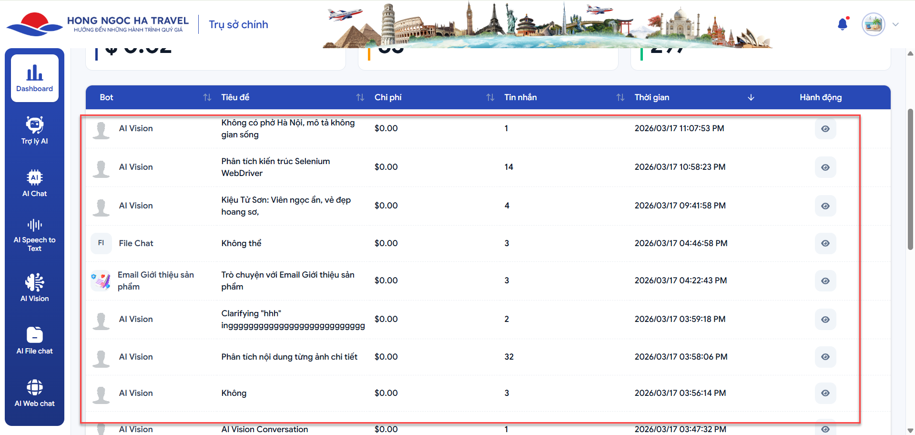Sort by Tin nhắn column header

pyautogui.click(x=620, y=97)
